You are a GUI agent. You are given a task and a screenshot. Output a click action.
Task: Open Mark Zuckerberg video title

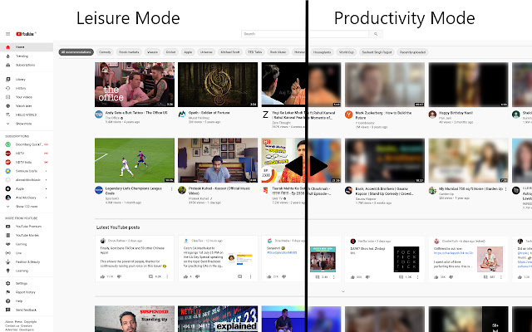coord(383,115)
